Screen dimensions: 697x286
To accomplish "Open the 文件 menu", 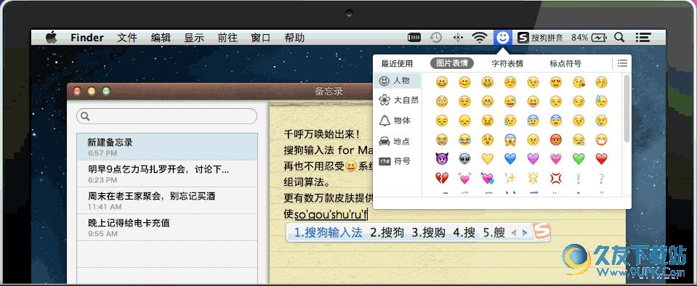I will pos(127,38).
